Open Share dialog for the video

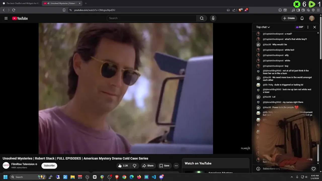pyautogui.click(x=148, y=166)
